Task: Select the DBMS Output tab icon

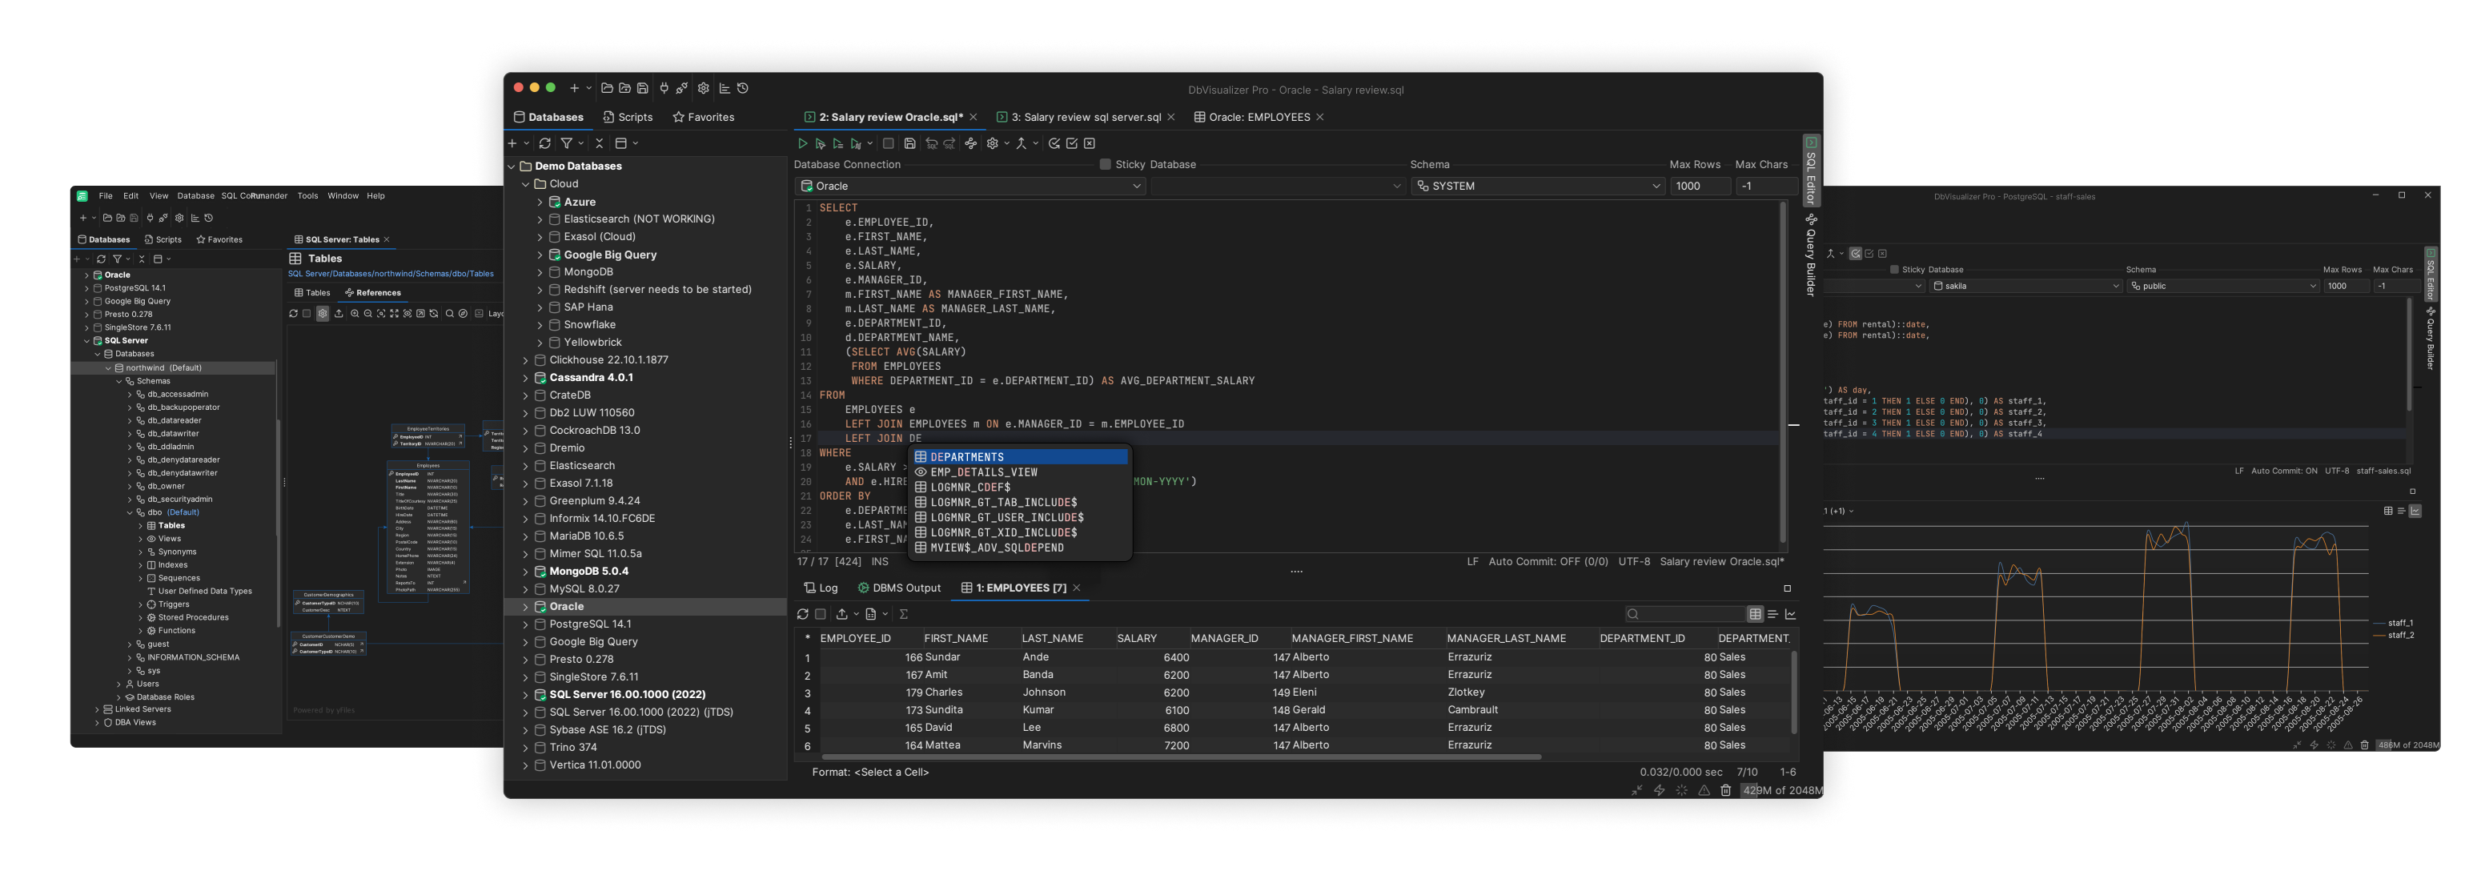Action: [x=862, y=588]
